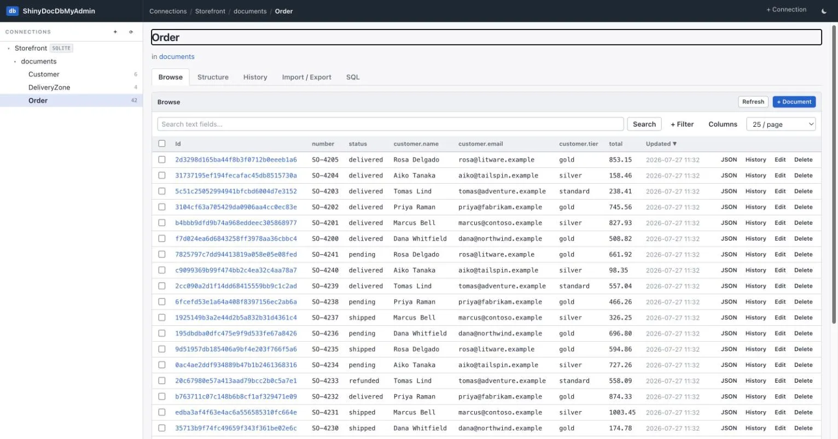Refresh connections with sidebar reload icon
838x439 pixels.
click(x=131, y=32)
